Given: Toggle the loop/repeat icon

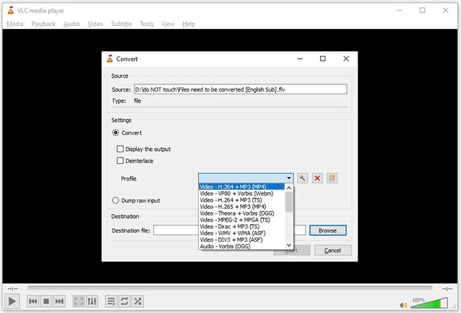Looking at the screenshot, I should pyautogui.click(x=124, y=301).
